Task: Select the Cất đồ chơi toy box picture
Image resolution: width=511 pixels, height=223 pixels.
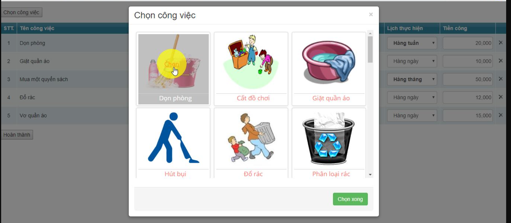Action: click(251, 62)
